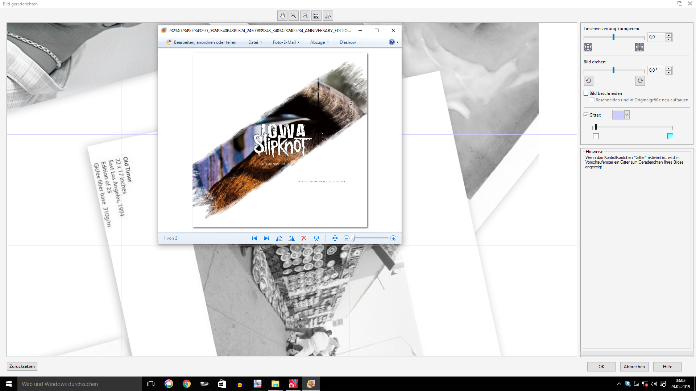Click pincushion distortion icon under lens slider

click(x=639, y=47)
